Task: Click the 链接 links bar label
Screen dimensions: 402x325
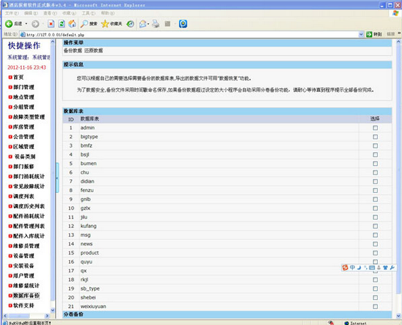Action: click(390, 34)
